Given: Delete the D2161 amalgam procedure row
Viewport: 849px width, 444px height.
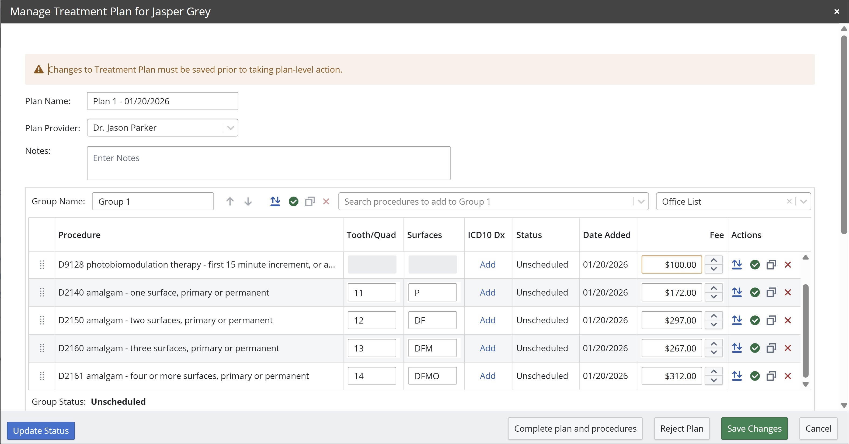Looking at the screenshot, I should point(788,376).
